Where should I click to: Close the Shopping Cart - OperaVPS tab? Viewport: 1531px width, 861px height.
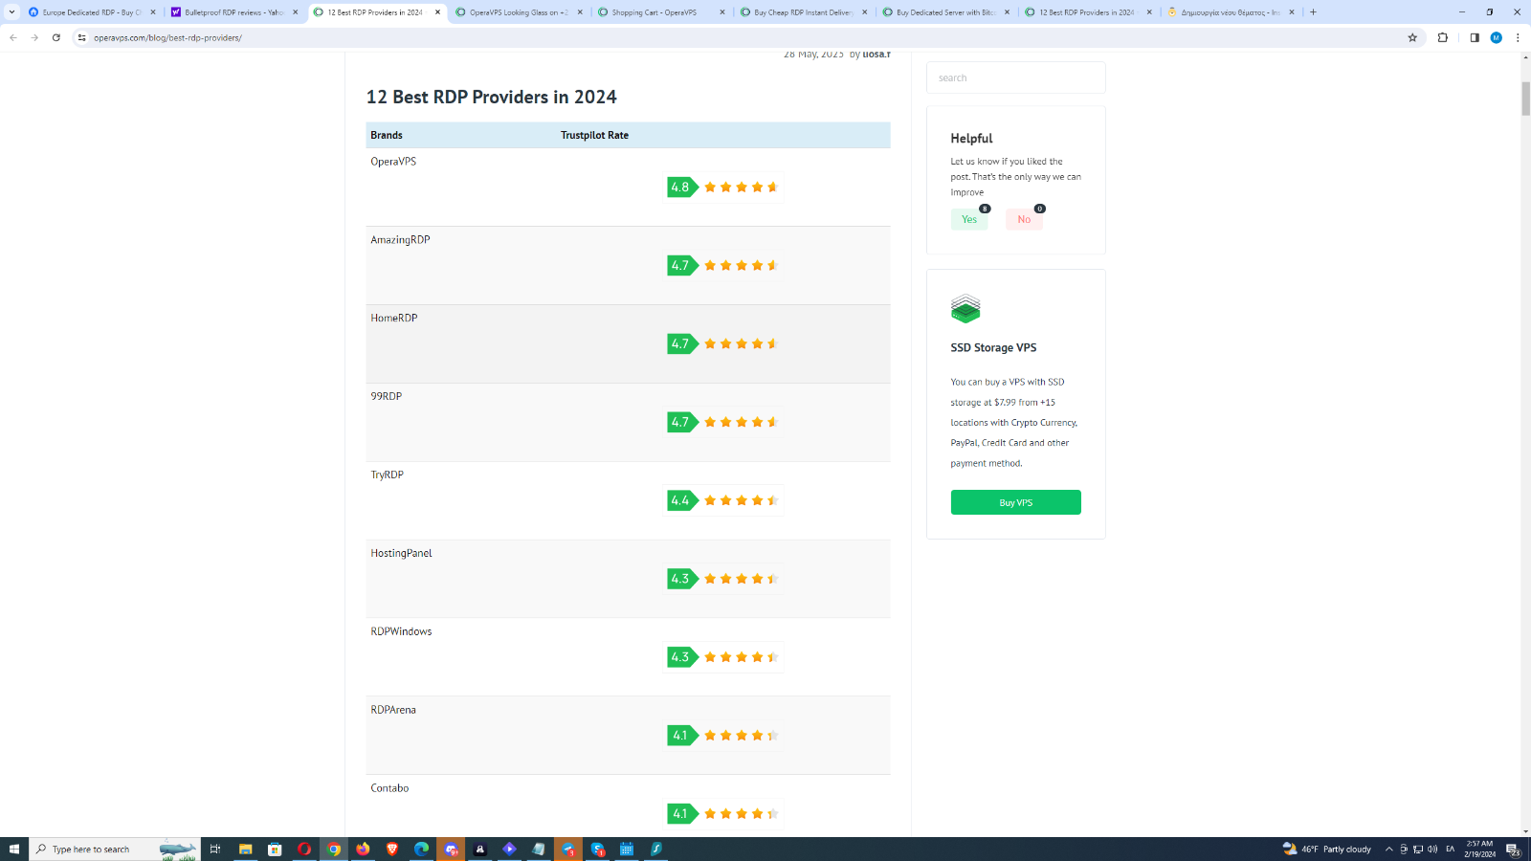pos(722,12)
